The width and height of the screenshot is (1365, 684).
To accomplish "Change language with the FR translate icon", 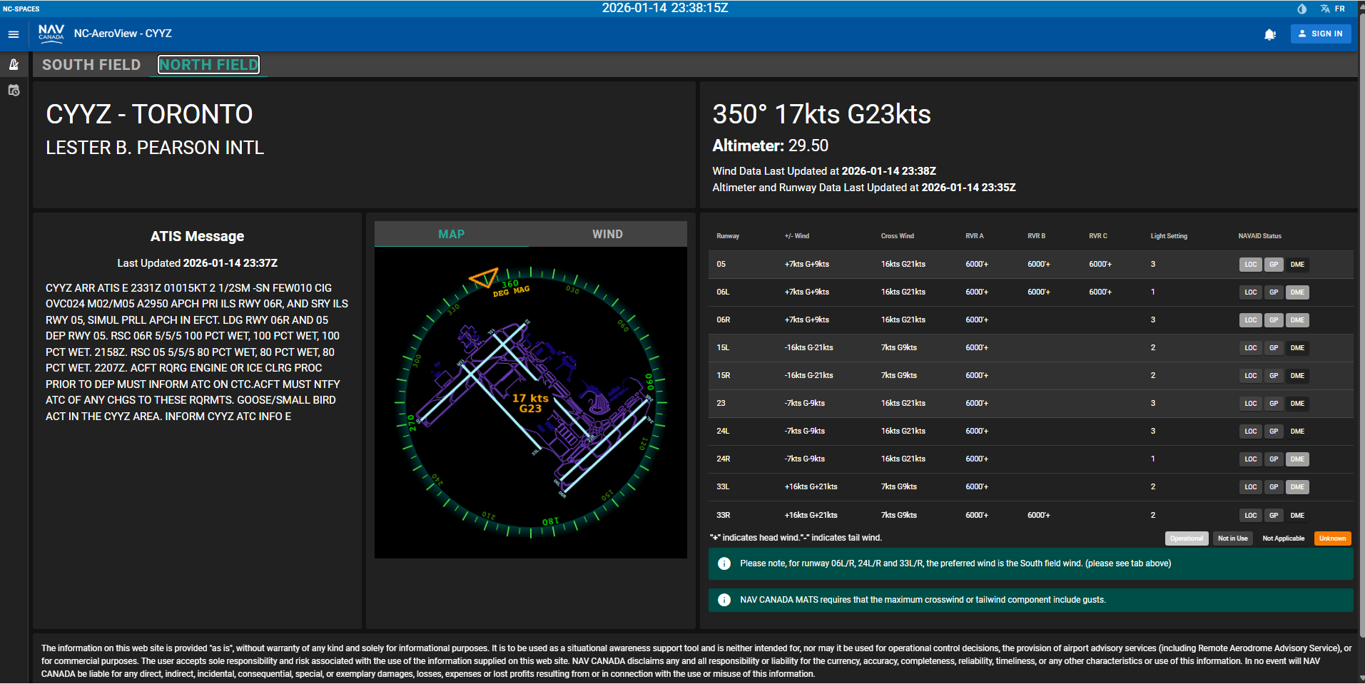I will [x=1324, y=9].
